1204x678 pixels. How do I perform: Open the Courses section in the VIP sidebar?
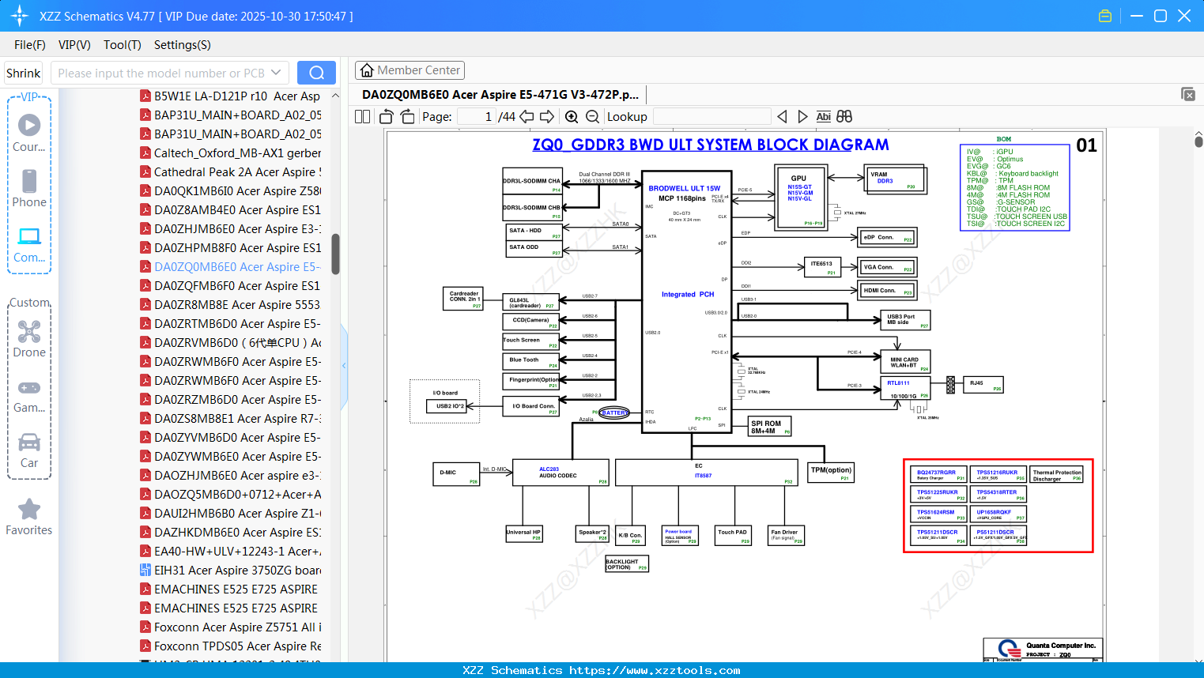tap(29, 133)
